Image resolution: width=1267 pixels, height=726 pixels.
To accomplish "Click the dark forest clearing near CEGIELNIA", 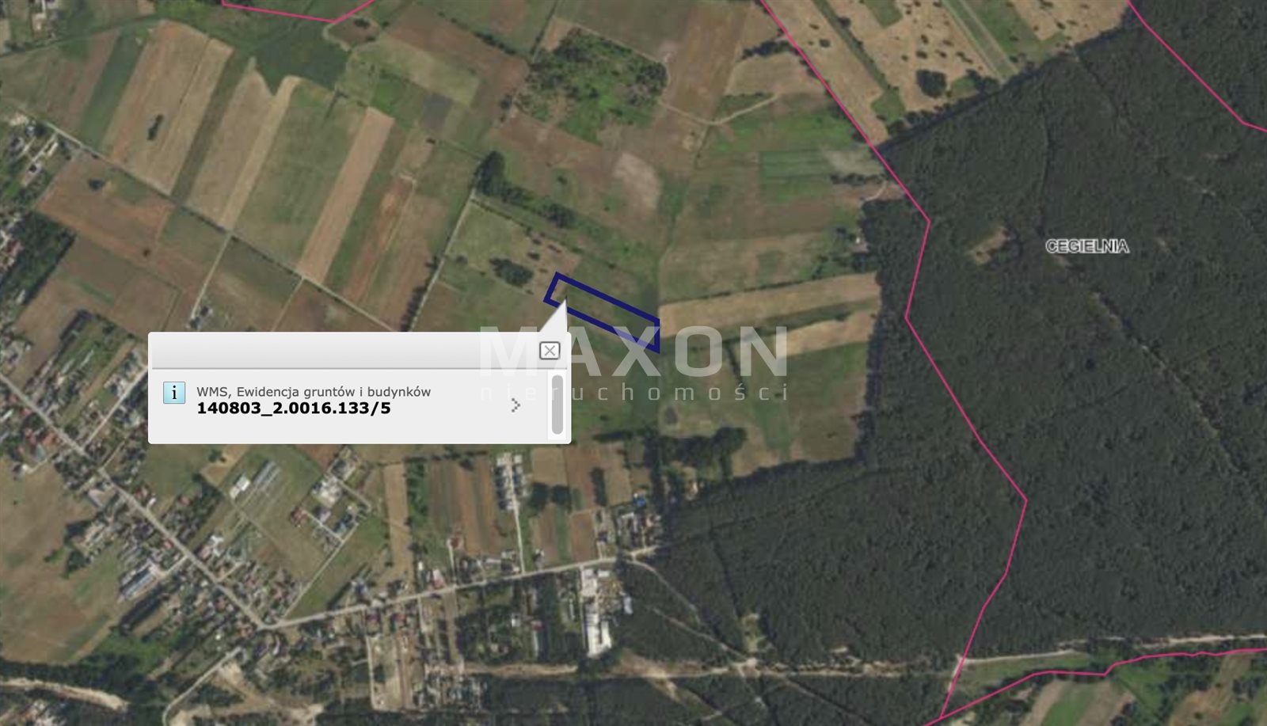I will coord(991,244).
